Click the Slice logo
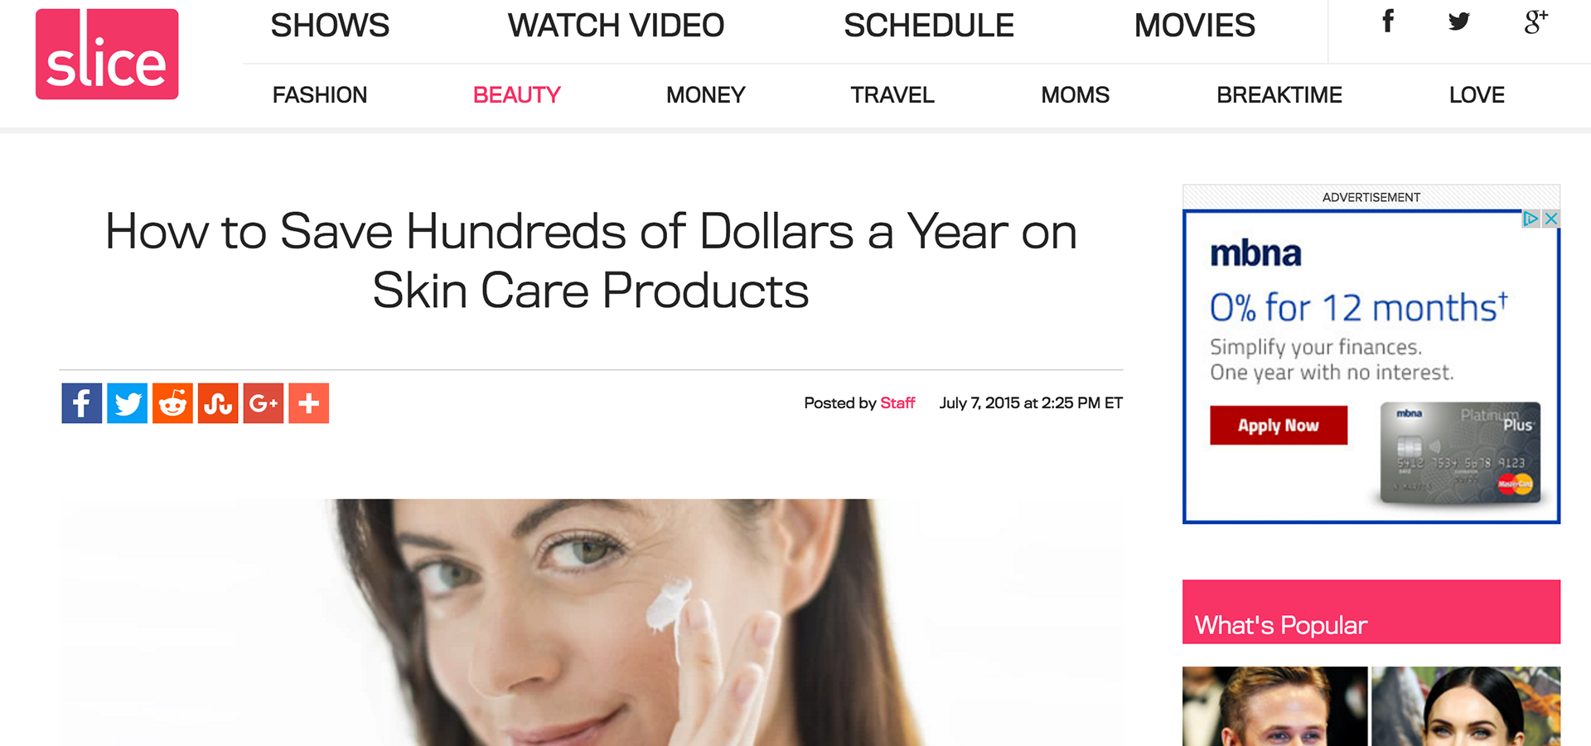Viewport: 1591px width, 746px height. click(107, 55)
